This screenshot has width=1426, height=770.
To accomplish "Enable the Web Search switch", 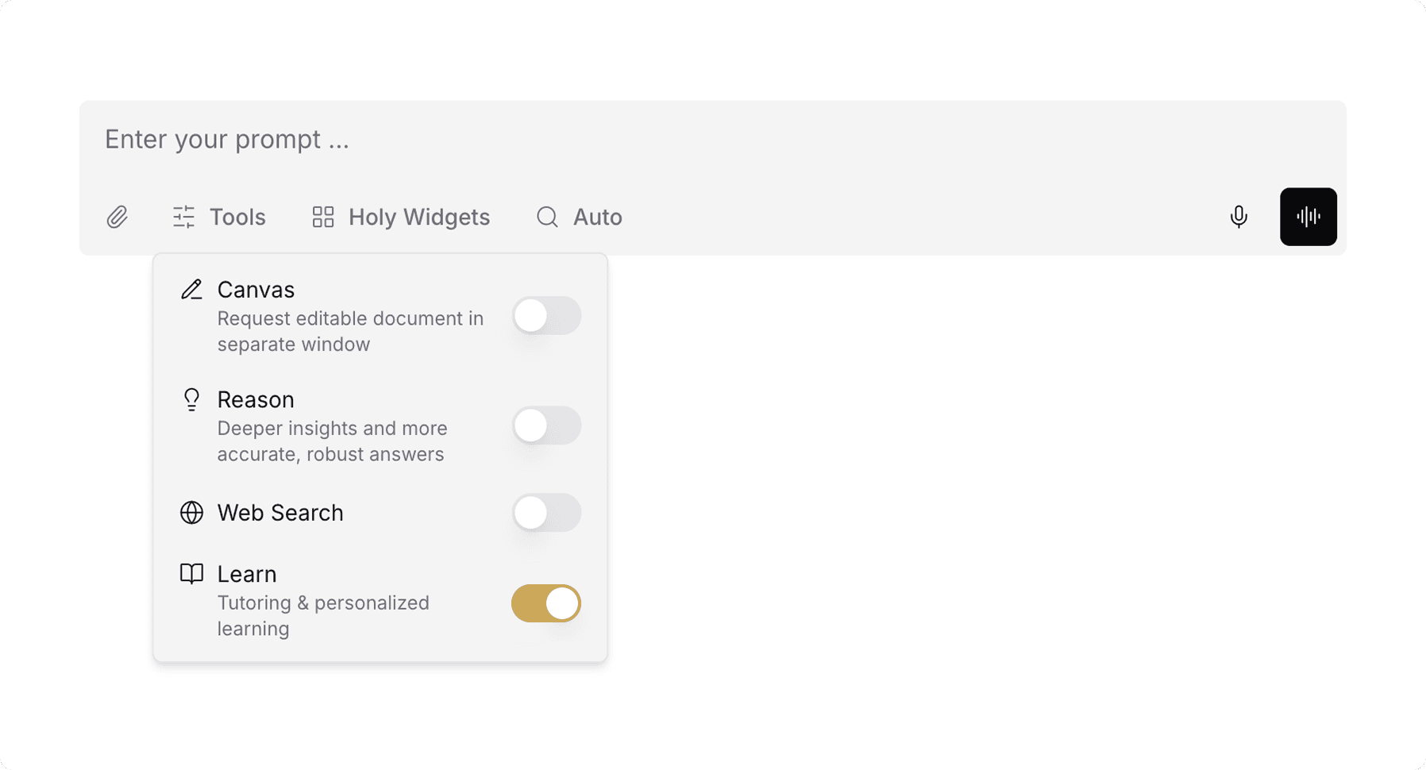I will click(x=546, y=513).
